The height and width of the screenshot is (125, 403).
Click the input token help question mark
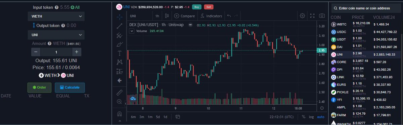tap(56, 7)
